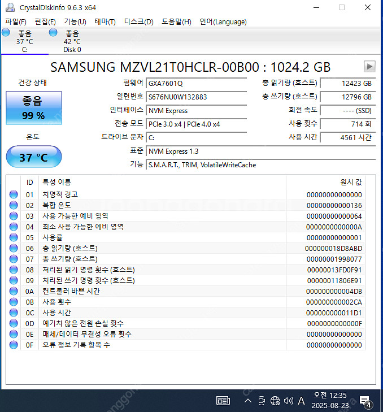
Task: Open the 기능(U) menu
Action: pyautogui.click(x=75, y=22)
